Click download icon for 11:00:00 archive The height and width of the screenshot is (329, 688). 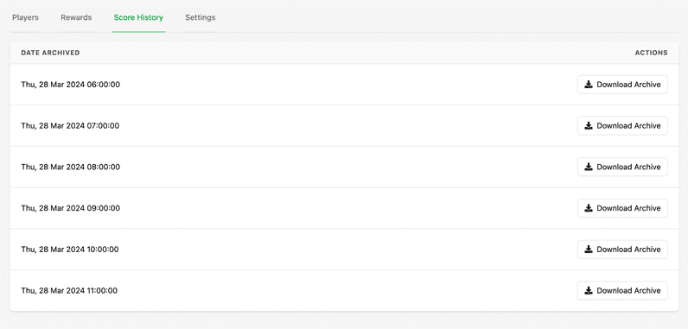(x=589, y=290)
